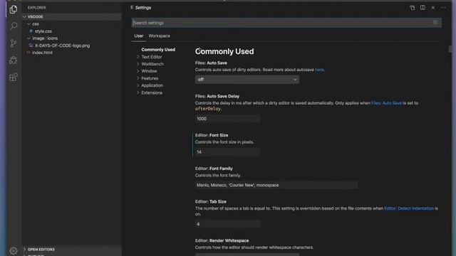Collapse the VSCODE folder root
The height and width of the screenshot is (256, 456).
point(72,17)
